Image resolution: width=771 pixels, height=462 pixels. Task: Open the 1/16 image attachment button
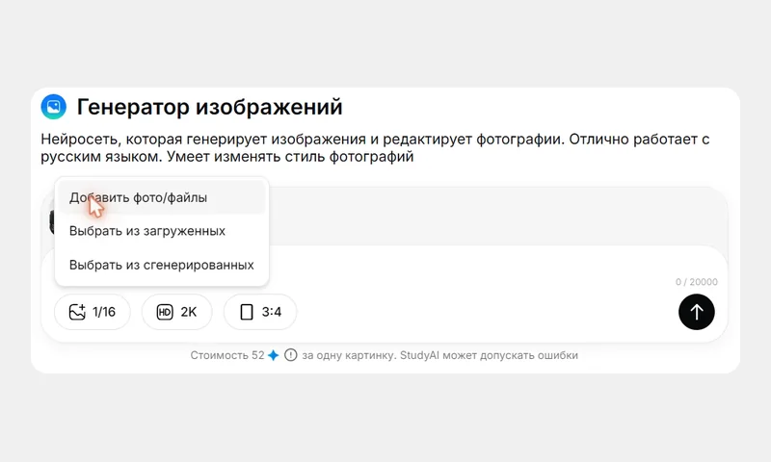pyautogui.click(x=93, y=312)
